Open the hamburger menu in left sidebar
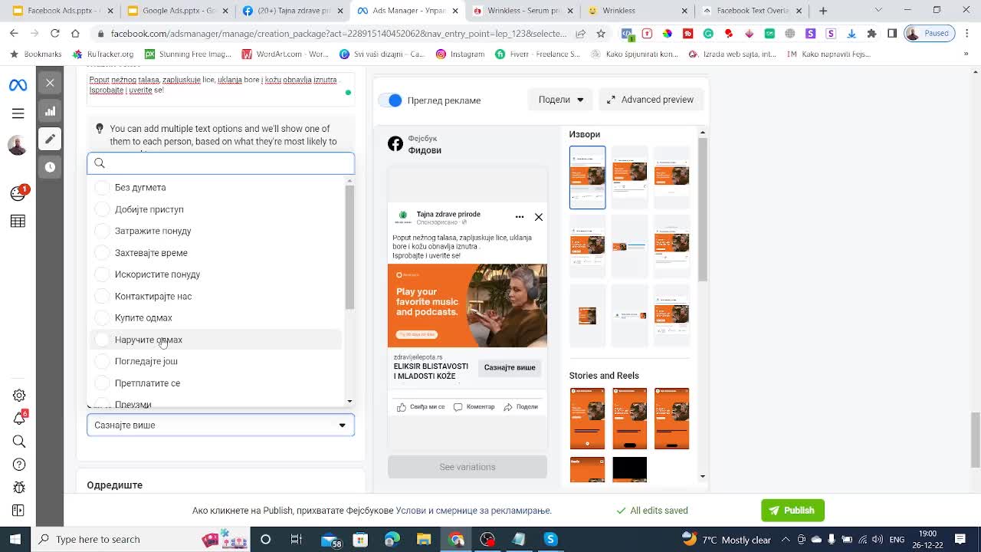This screenshot has height=552, width=981. (18, 113)
